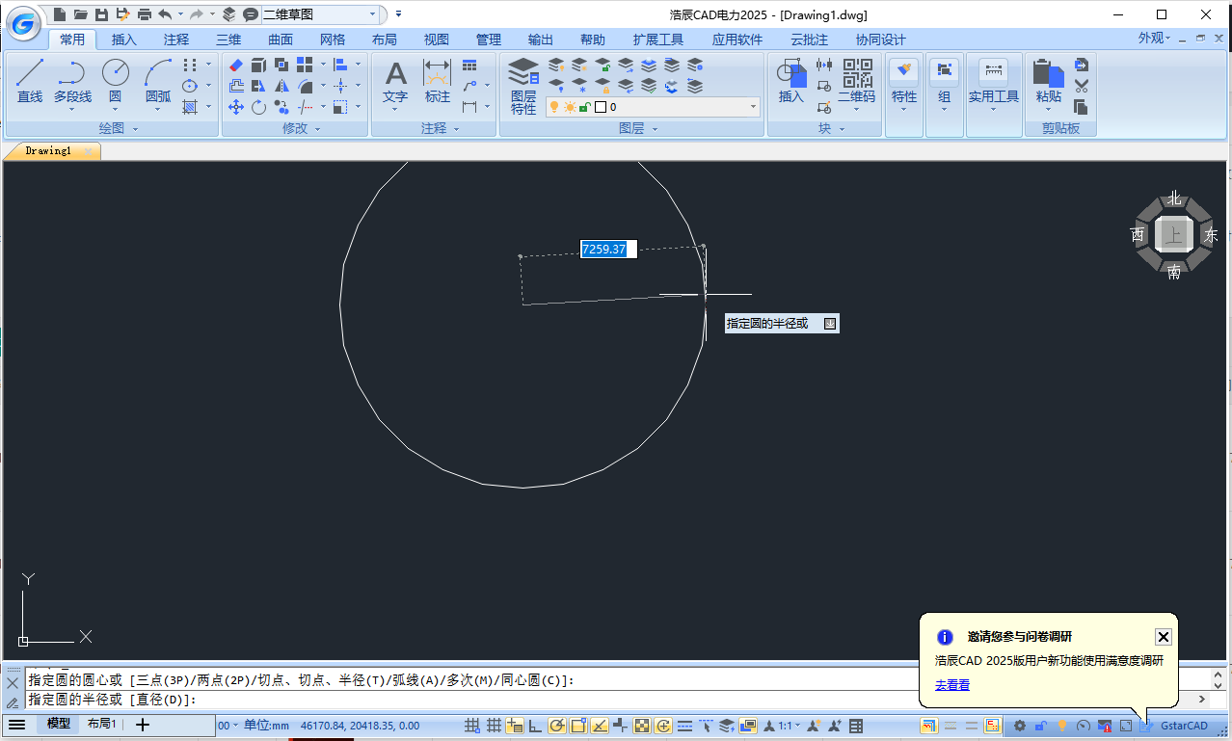Click the GstarCAD label in status bar
The width and height of the screenshot is (1232, 741).
pos(1184,726)
